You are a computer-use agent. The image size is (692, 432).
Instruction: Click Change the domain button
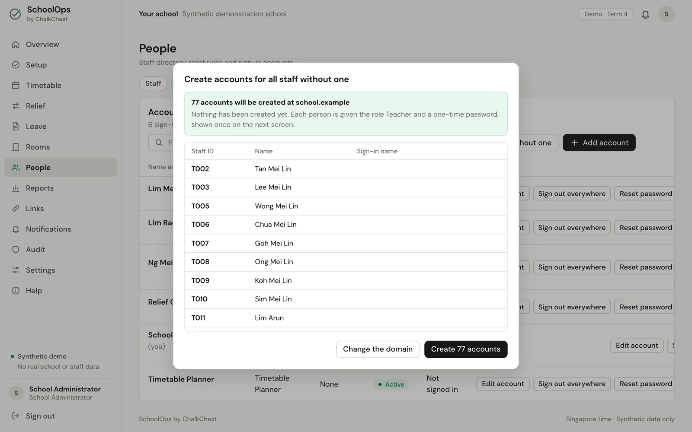[378, 349]
